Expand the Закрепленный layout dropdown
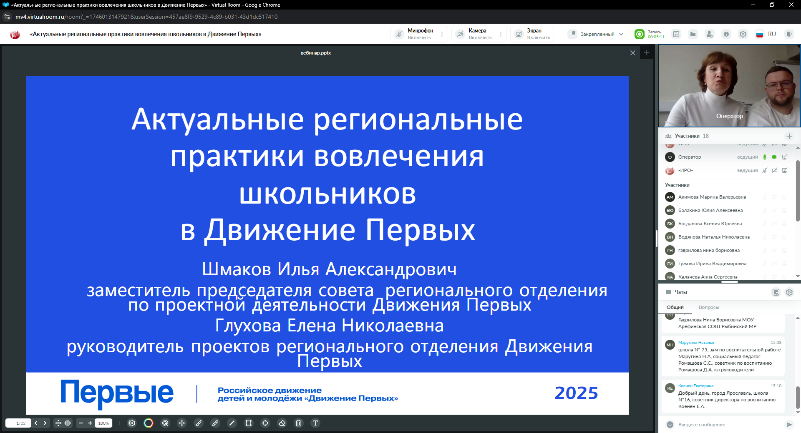The width and height of the screenshot is (801, 433). (x=597, y=34)
